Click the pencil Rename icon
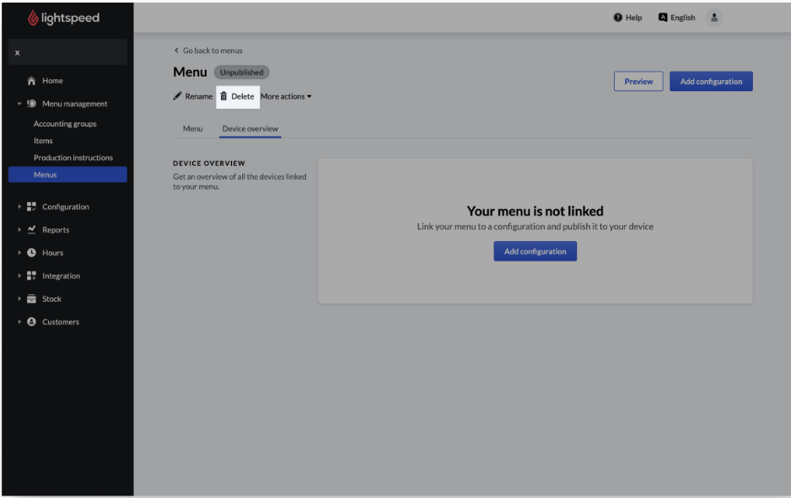The width and height of the screenshot is (791, 498). (177, 96)
